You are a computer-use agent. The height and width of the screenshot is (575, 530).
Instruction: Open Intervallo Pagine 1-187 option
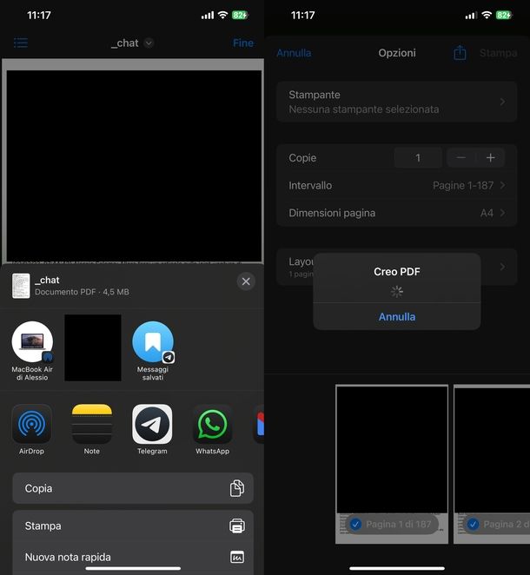click(x=397, y=186)
